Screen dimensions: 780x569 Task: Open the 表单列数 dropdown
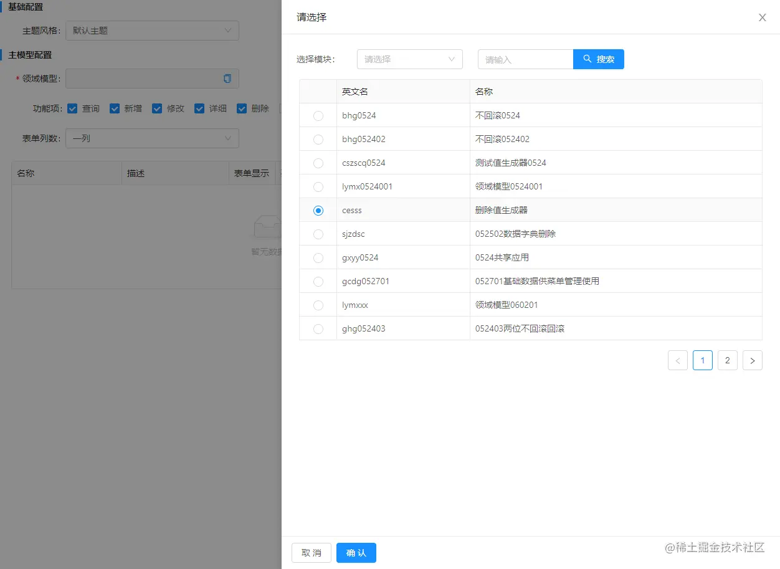152,138
